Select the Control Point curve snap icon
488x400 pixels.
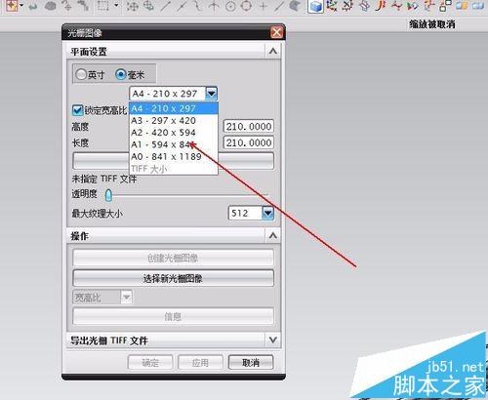click(198, 6)
